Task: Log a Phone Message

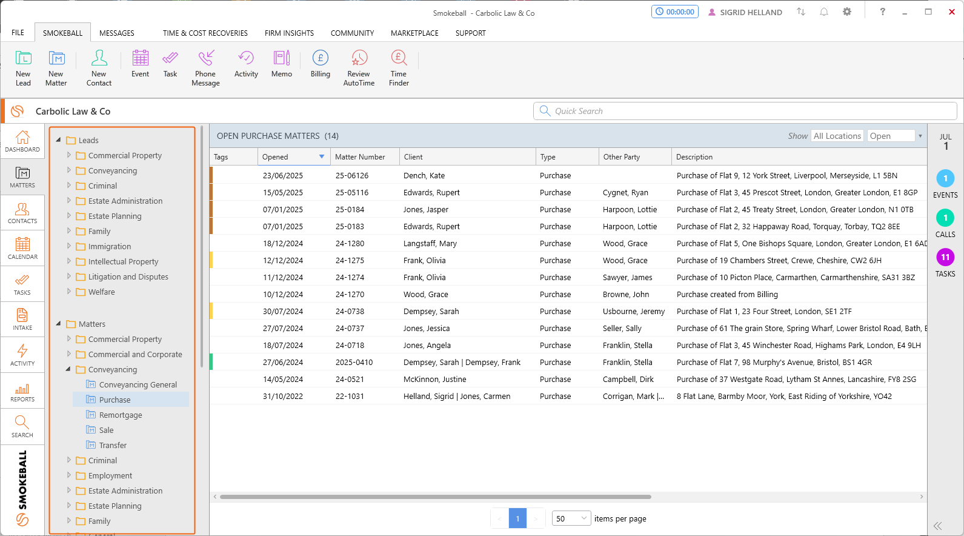Action: coord(205,68)
